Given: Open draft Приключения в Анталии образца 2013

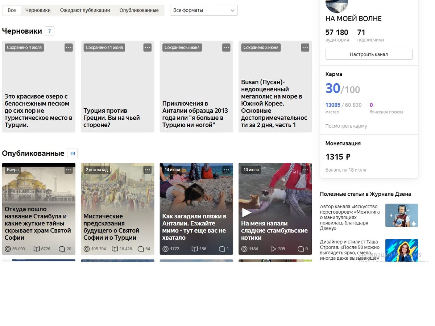Looking at the screenshot, I should [x=195, y=114].
